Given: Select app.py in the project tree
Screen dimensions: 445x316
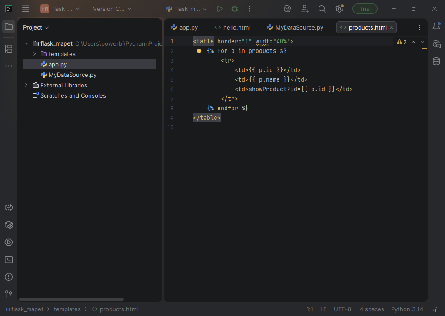Looking at the screenshot, I should (x=90, y=64).
